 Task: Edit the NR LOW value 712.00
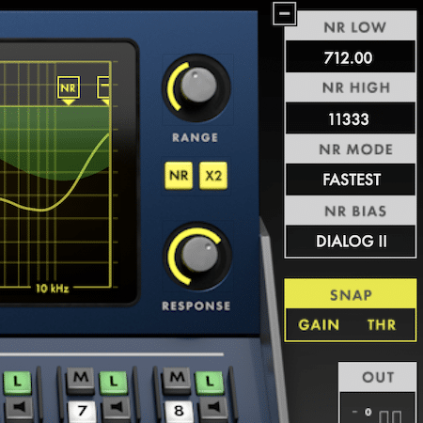coord(351,56)
